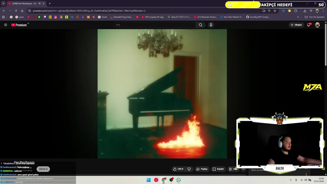Open the browser home page icon
Image resolution: width=327 pixels, height=184 pixels.
(22, 11)
